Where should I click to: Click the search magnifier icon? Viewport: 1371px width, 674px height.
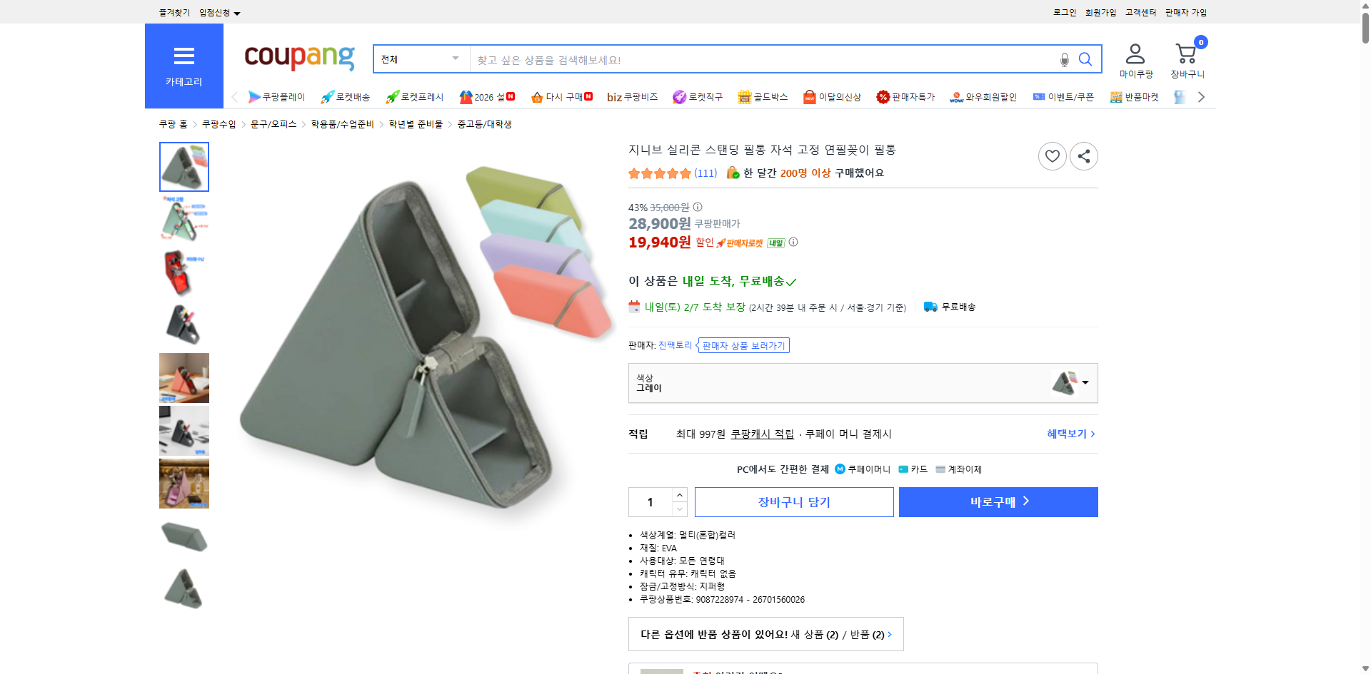pos(1085,60)
